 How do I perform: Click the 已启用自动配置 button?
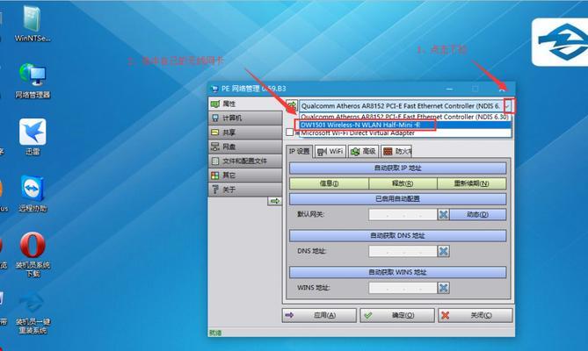coord(397,198)
